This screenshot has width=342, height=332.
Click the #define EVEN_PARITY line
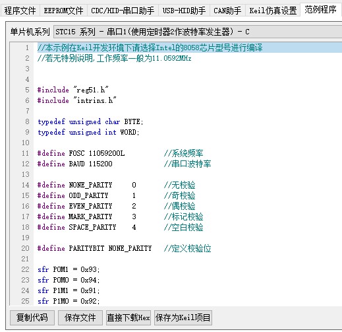point(87,206)
